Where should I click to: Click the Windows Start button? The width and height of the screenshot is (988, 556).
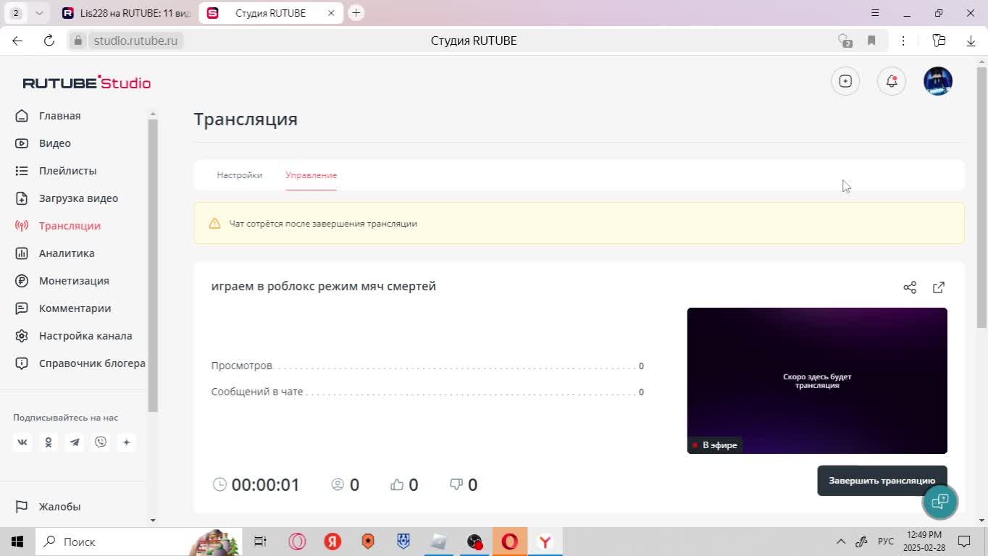[17, 542]
